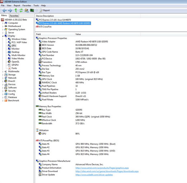The image size is (187, 183).
Task: Click the Device Description column header
Action: (x=88, y=16)
